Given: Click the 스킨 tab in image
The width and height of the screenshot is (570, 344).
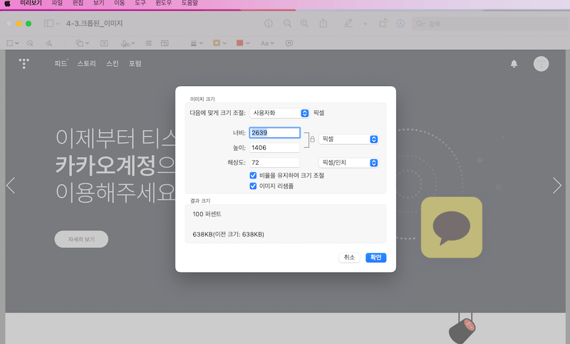Looking at the screenshot, I should pyautogui.click(x=113, y=63).
